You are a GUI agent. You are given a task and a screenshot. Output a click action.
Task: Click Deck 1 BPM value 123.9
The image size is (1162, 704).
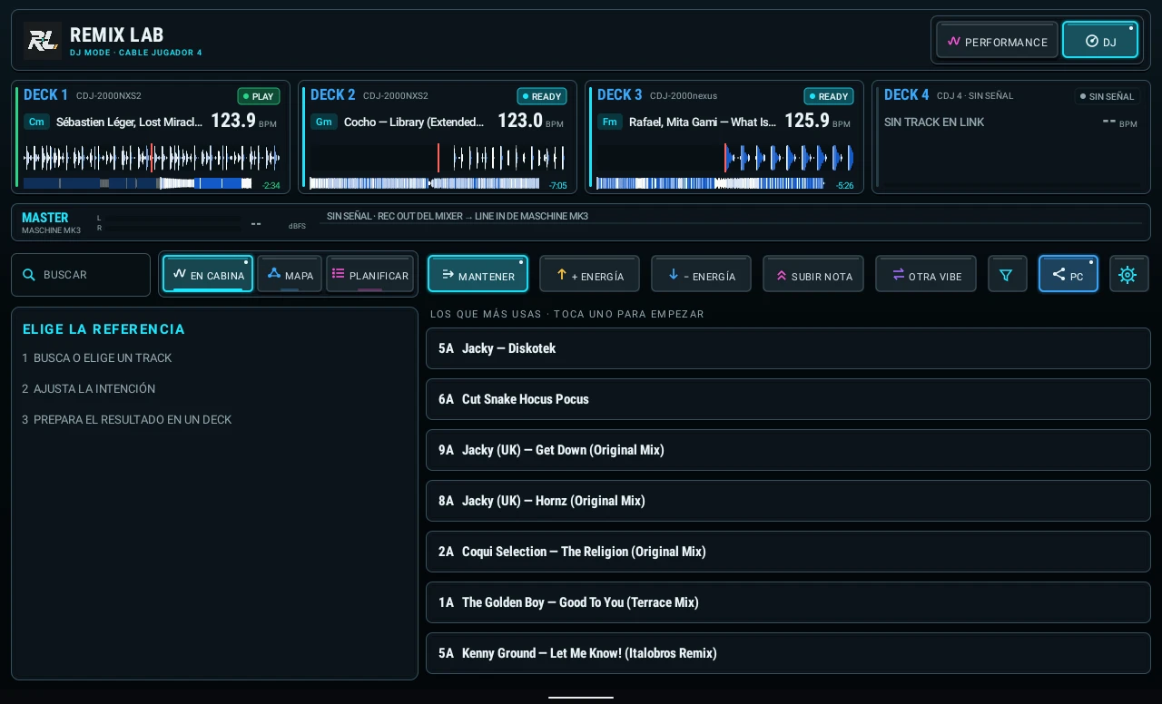pyautogui.click(x=233, y=121)
